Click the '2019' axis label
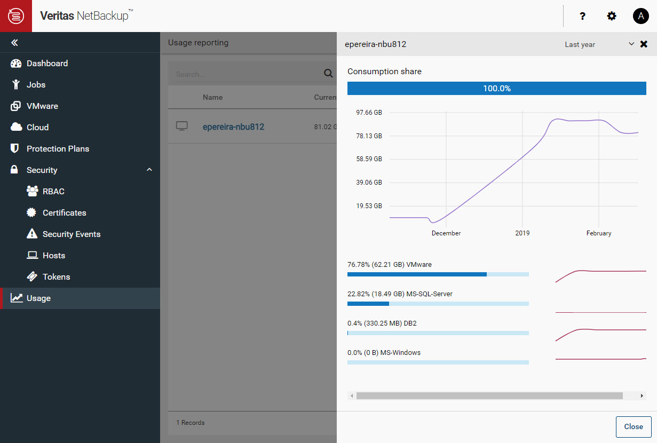This screenshot has width=657, height=443. 523,233
